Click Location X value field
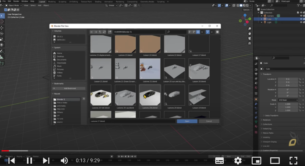305x166 pixels. coord(288,79)
